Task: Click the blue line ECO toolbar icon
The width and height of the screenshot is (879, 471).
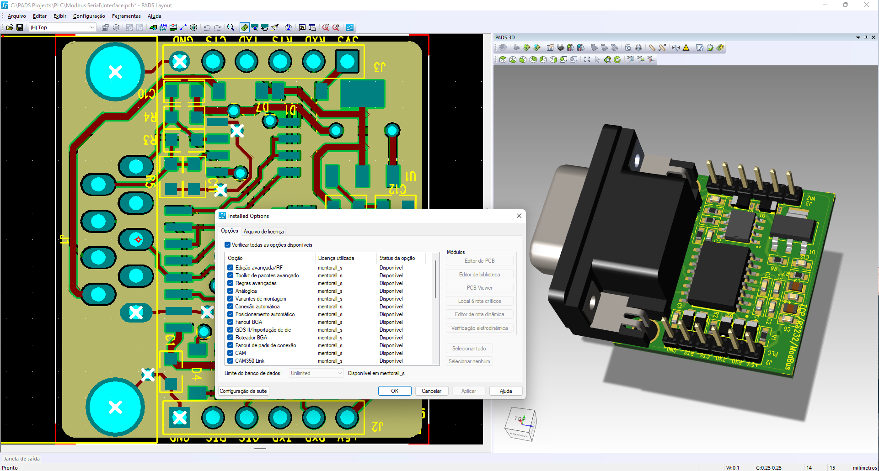Action: pos(183,27)
